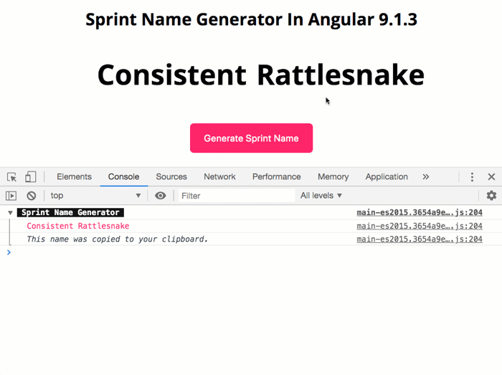Focus the console prompt arrow
This screenshot has height=375, width=502.
tap(9, 252)
